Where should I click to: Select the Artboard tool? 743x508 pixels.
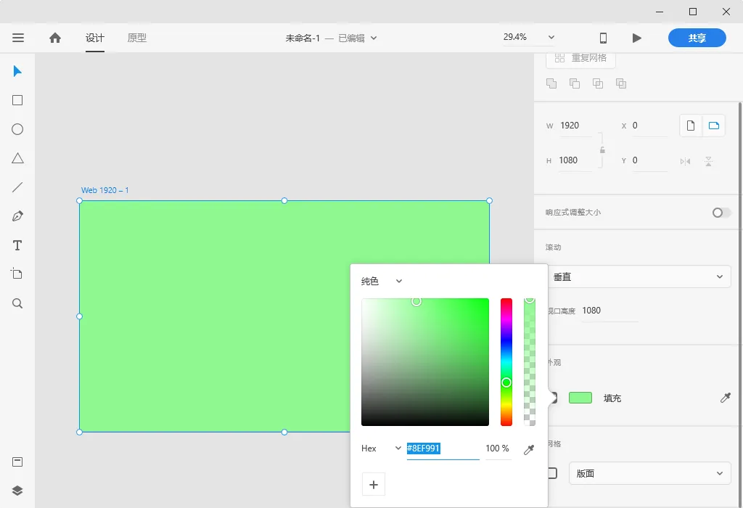click(17, 274)
